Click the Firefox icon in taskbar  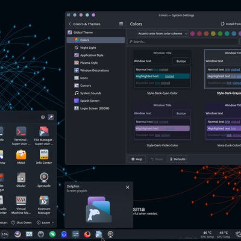click(x=87, y=234)
